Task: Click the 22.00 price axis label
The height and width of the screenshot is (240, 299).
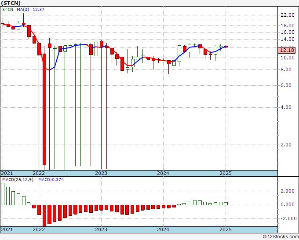Action: click(288, 15)
